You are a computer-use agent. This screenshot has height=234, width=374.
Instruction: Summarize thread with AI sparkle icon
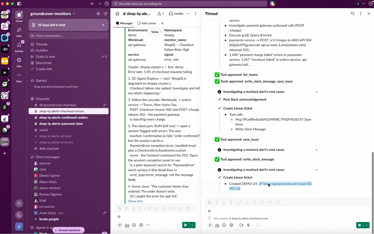(353, 14)
